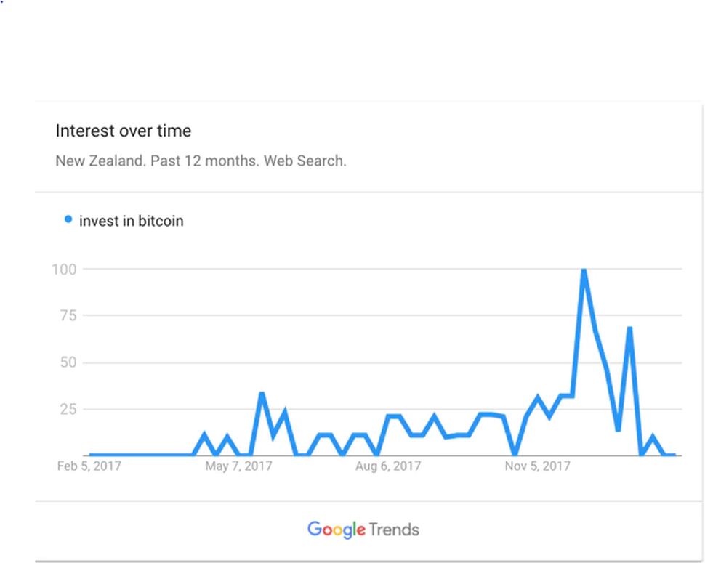705x563 pixels.
Task: Click the May 7, 2017 axis label
Action: click(x=238, y=466)
